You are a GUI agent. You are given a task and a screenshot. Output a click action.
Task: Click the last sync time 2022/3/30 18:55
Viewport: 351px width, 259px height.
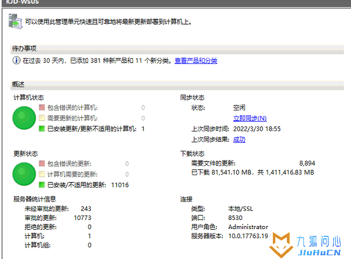(x=257, y=129)
